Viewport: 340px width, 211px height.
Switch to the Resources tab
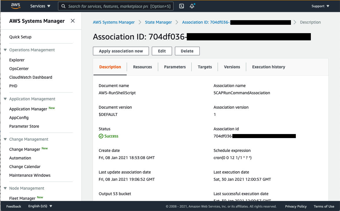pyautogui.click(x=142, y=67)
